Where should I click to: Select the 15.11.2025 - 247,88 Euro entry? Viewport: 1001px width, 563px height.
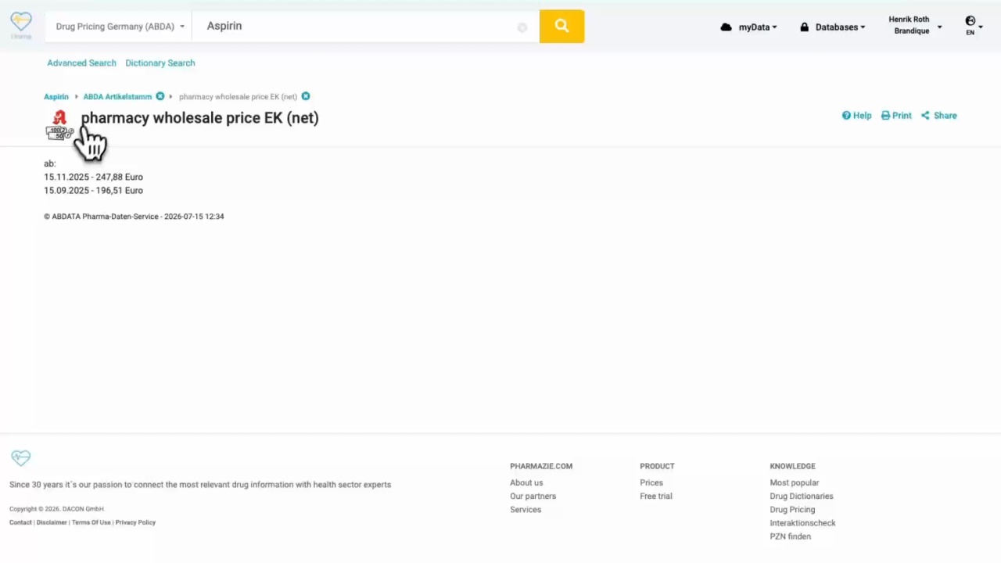point(93,178)
